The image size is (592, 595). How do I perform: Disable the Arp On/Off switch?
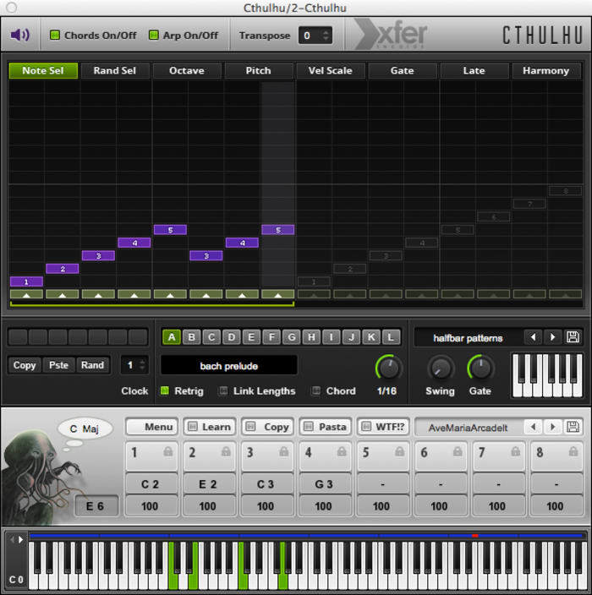[x=154, y=35]
